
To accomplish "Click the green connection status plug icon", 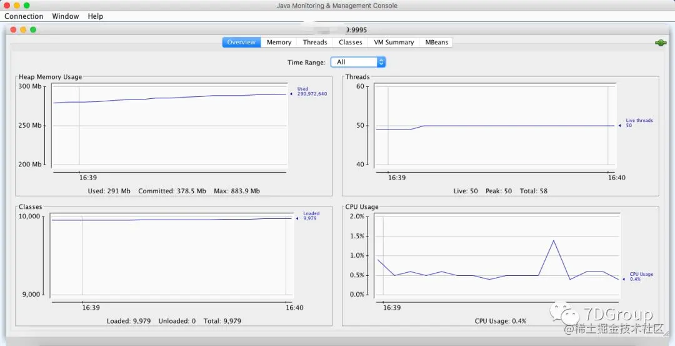I will pos(661,43).
